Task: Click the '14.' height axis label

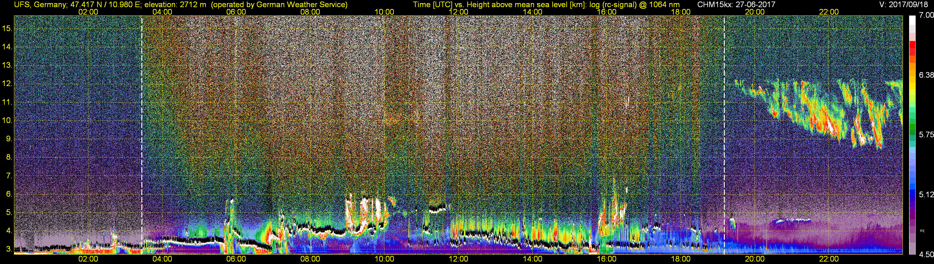Action: 7,47
